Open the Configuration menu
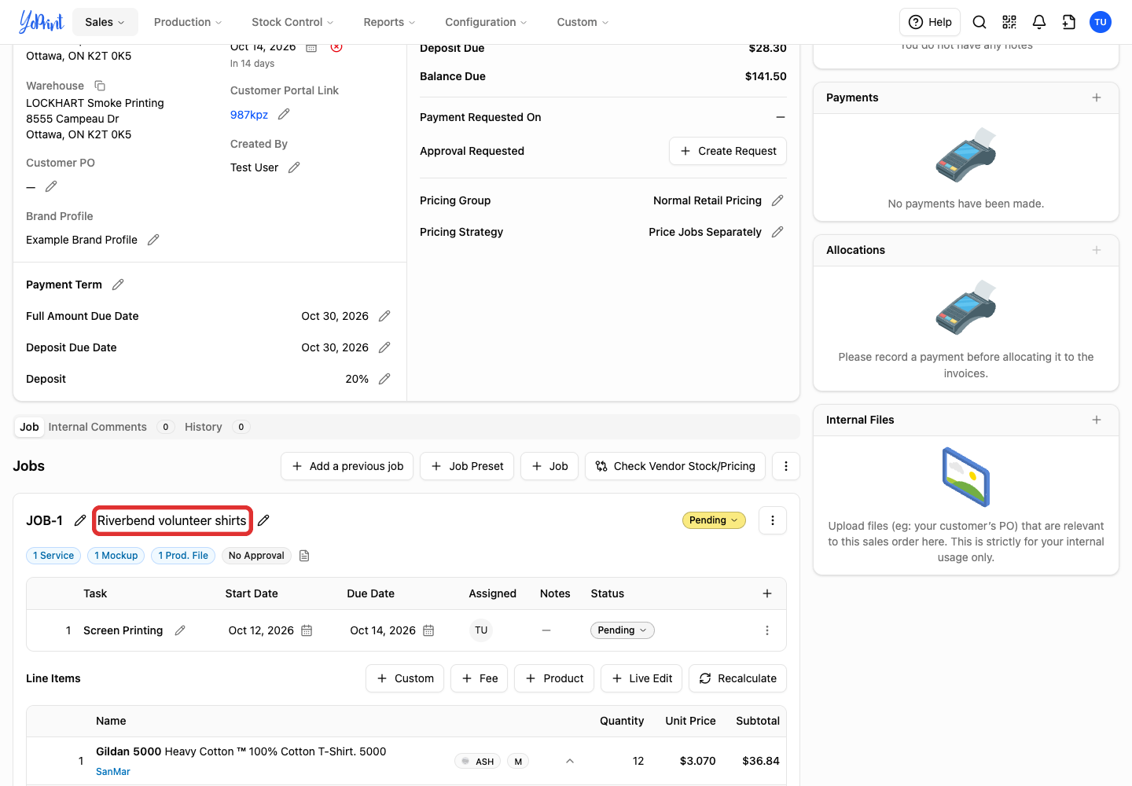1132x786 pixels. (486, 22)
